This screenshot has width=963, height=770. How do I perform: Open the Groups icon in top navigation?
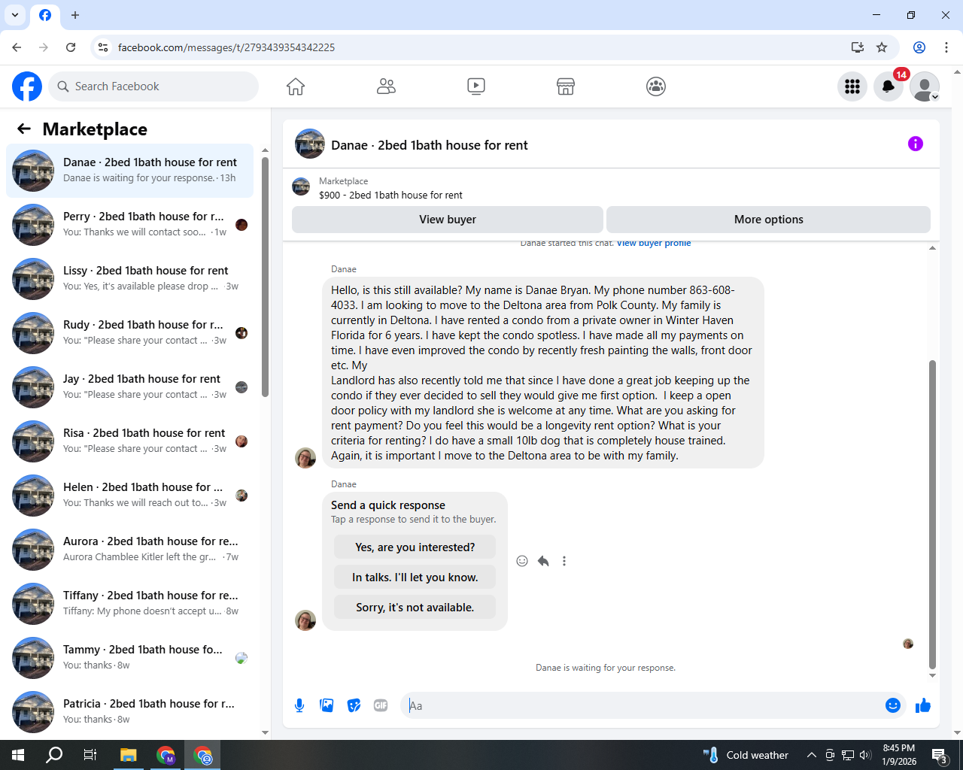[656, 86]
